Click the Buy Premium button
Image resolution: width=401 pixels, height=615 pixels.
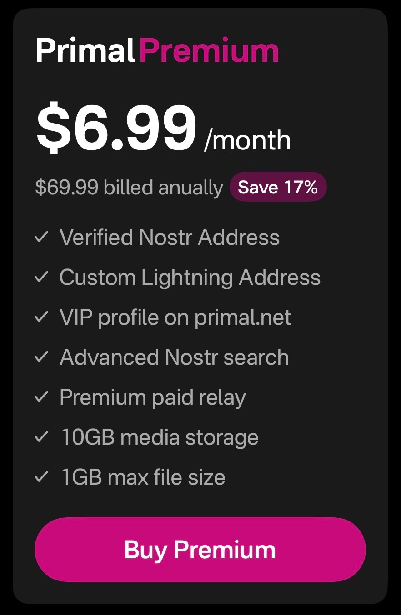coord(200,550)
